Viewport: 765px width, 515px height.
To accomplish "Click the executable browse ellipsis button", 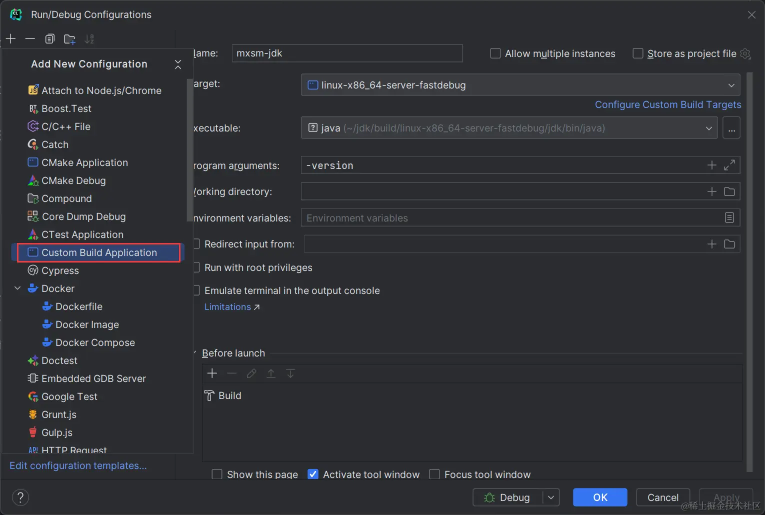I will tap(731, 128).
